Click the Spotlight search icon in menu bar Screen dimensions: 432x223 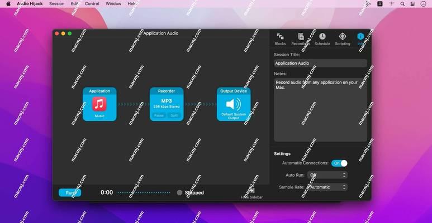(x=402, y=4)
